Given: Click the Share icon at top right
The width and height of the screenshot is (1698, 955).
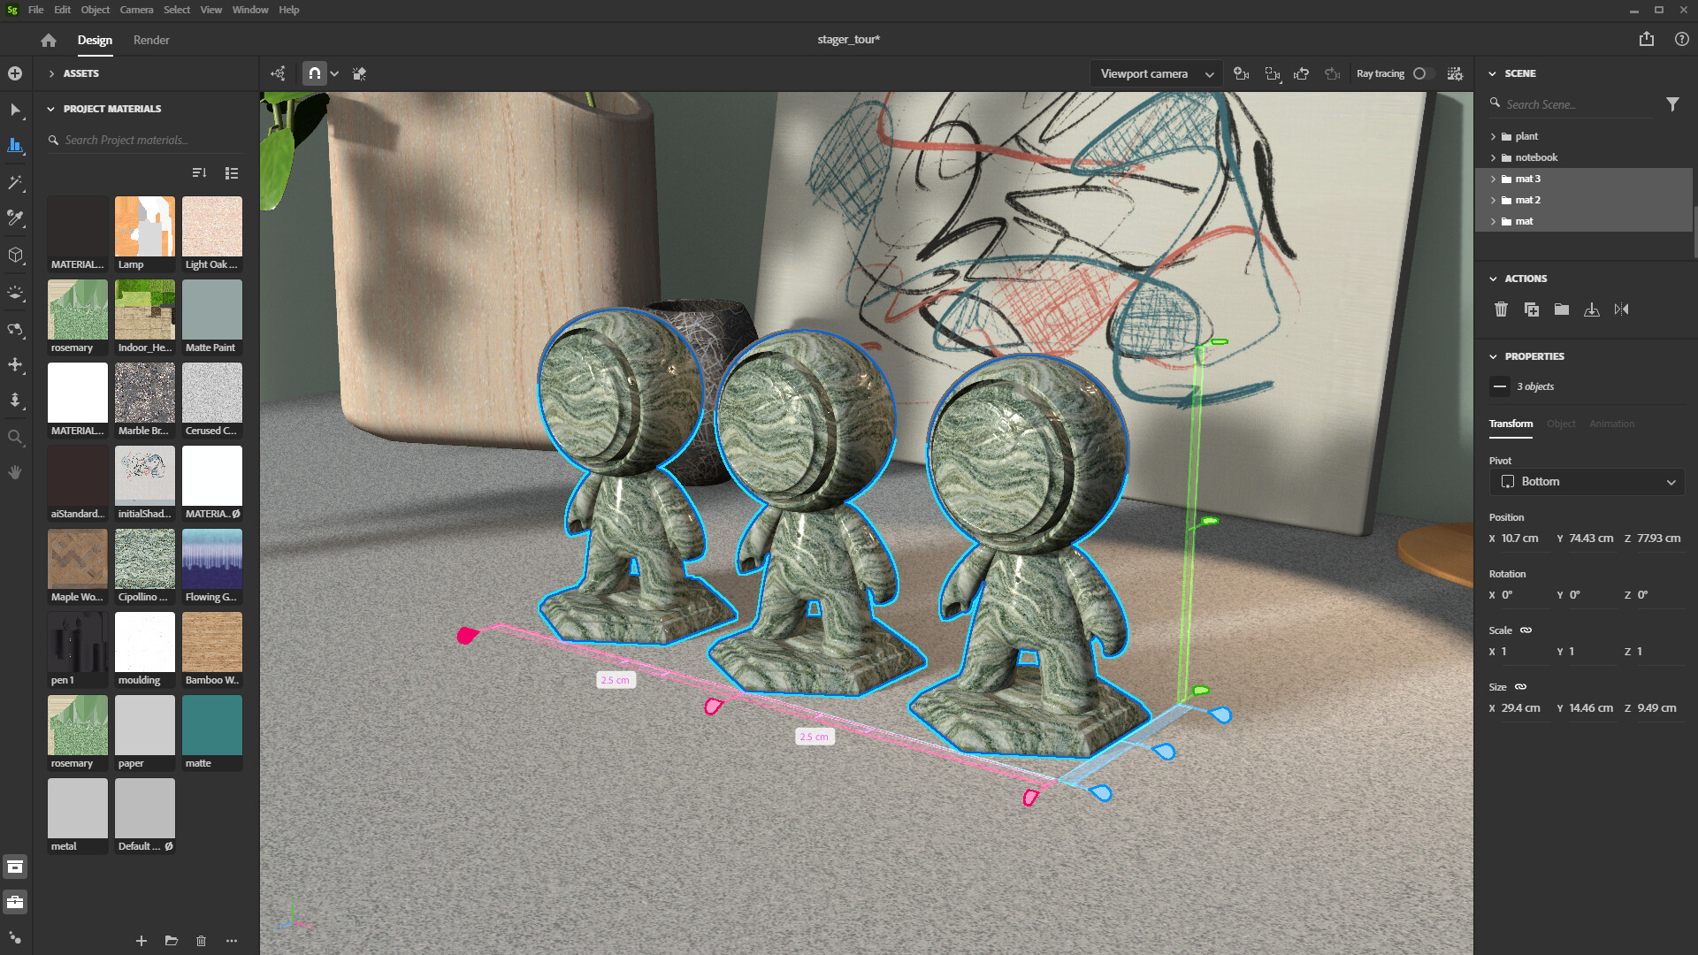Looking at the screenshot, I should [1645, 39].
